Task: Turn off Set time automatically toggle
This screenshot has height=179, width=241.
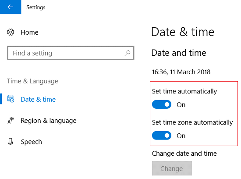Action: click(x=162, y=104)
